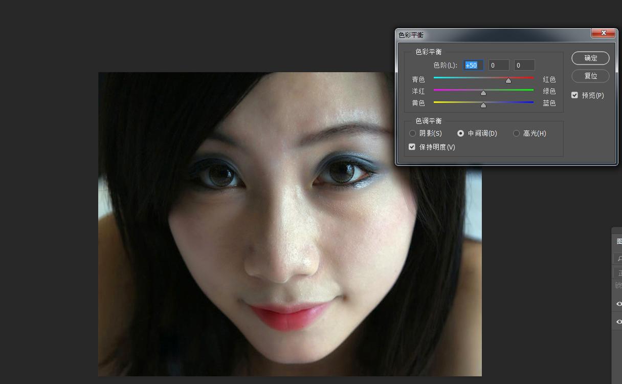Select the 阴影(S) radio button
Image resolution: width=622 pixels, height=384 pixels.
pos(412,133)
